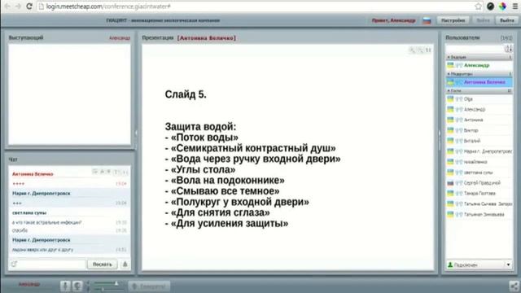Open the colorful pinwheel extension icon

click(502, 7)
